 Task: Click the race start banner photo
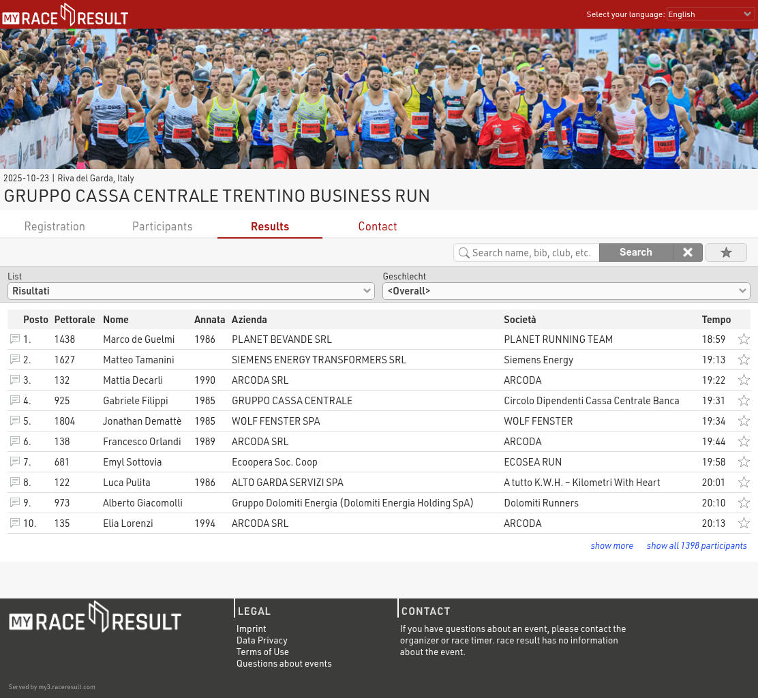click(379, 99)
